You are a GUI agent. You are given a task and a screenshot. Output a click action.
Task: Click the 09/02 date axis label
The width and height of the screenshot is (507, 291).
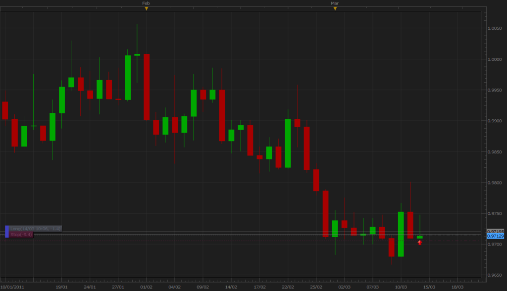[x=203, y=287]
